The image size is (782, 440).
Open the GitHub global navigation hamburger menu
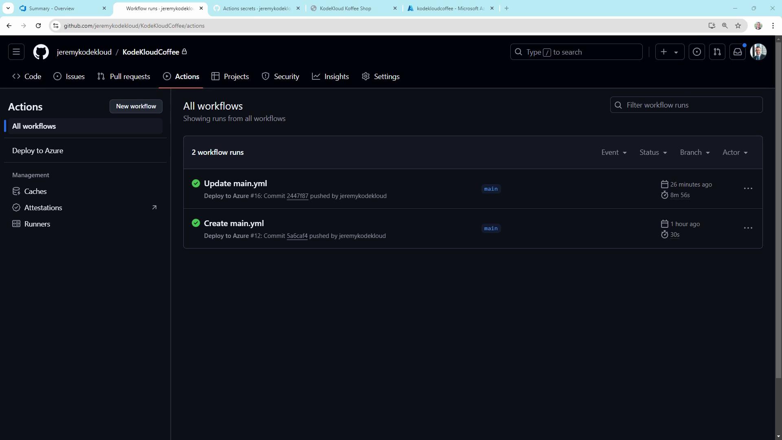coord(16,52)
